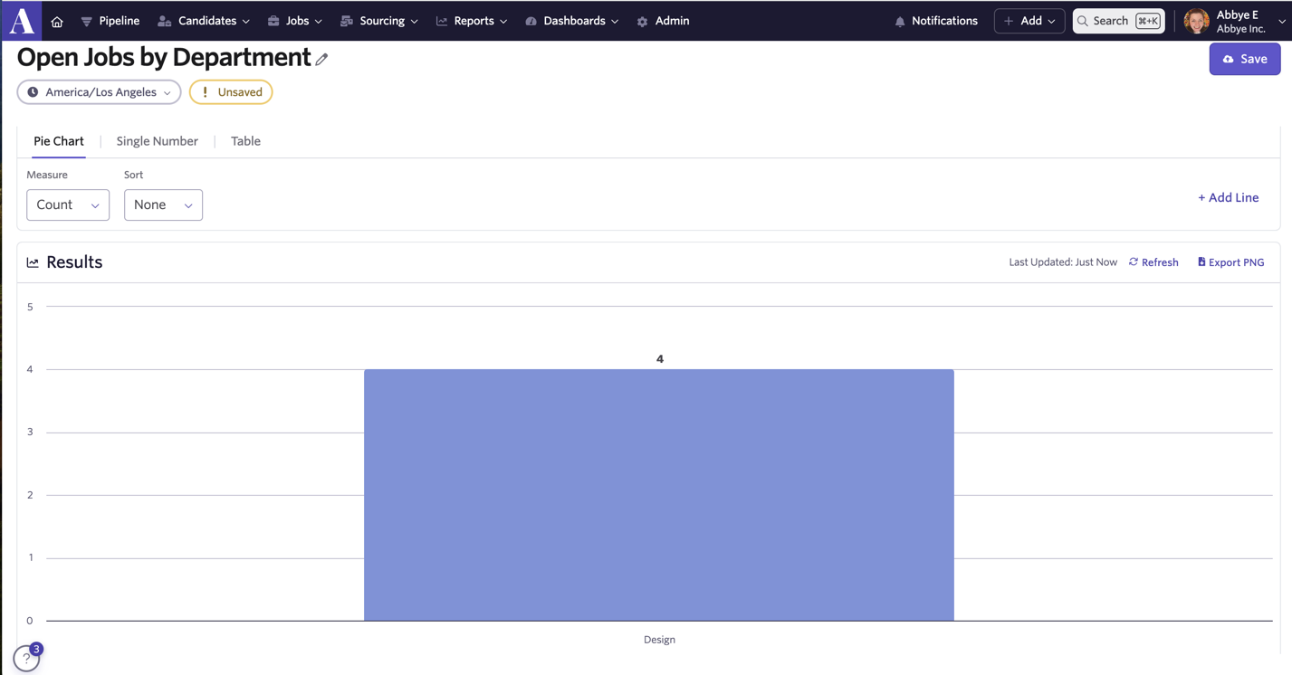Screen dimensions: 1292x675
Task: Open the Admin settings
Action: click(663, 21)
